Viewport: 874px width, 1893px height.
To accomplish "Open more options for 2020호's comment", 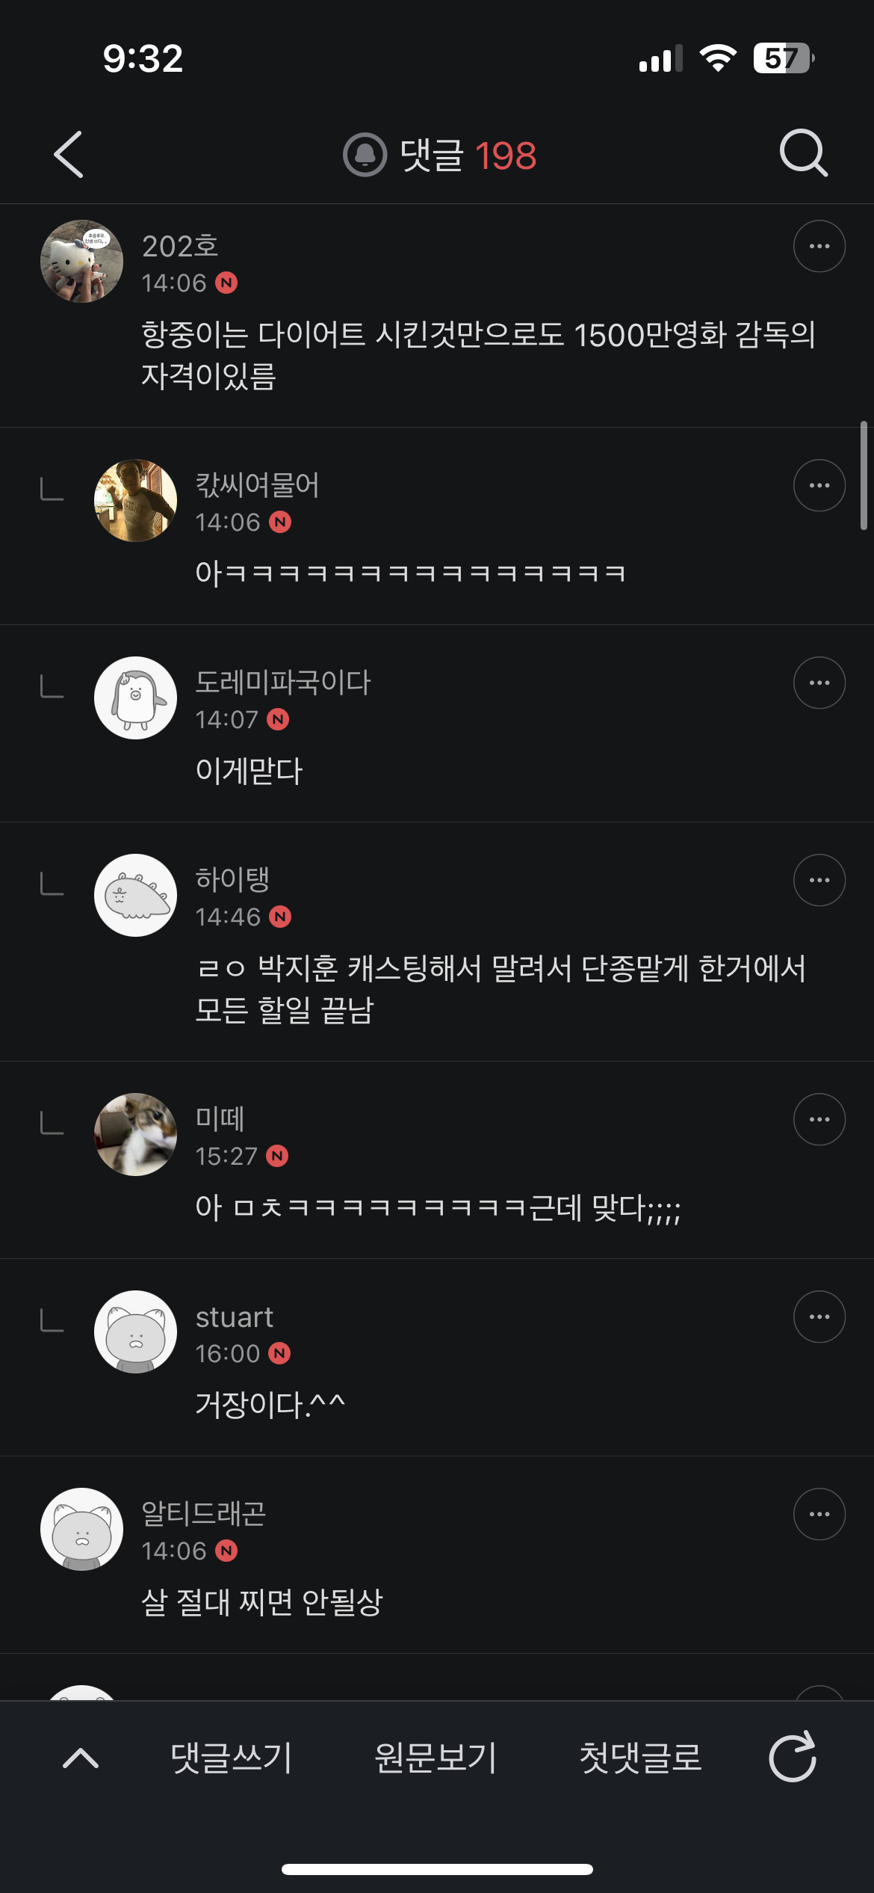I will [x=819, y=247].
